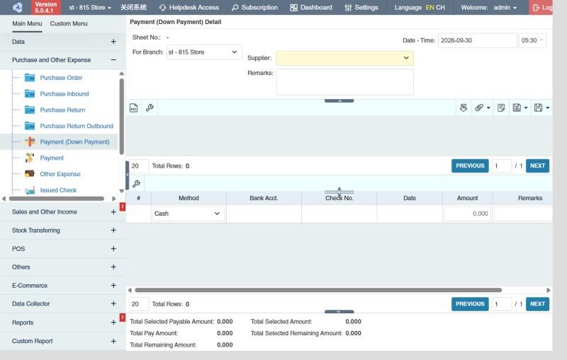The image size is (567, 360).
Task: Open the wrench tool above Method table
Action: 136,184
